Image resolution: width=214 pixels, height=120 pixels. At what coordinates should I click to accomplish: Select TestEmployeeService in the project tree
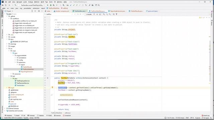23,81
